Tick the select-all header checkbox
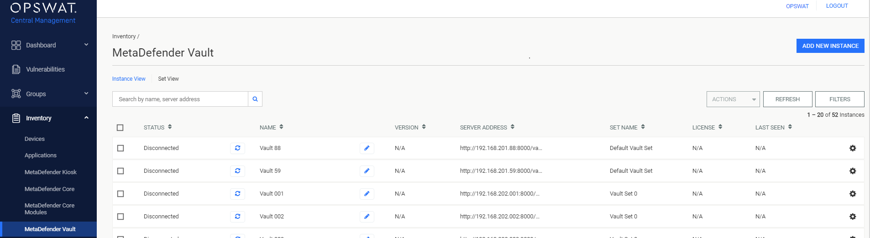Viewport: 870px width, 238px height. [120, 128]
